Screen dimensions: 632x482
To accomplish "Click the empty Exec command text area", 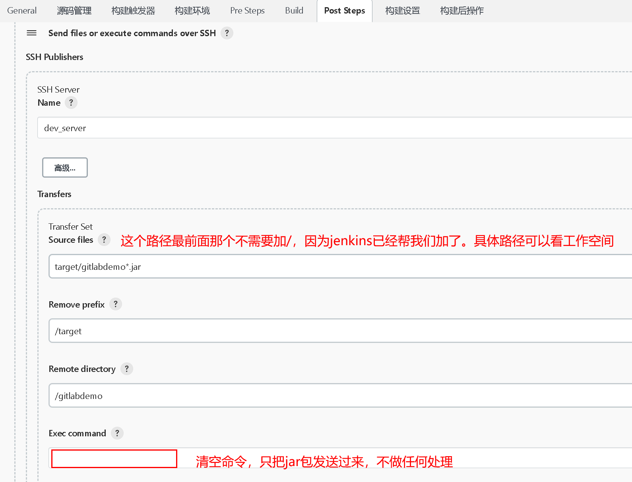I will pos(340,458).
